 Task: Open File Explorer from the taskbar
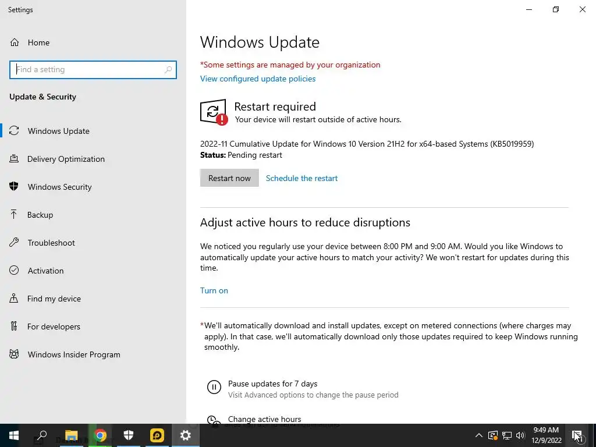pyautogui.click(x=71, y=435)
